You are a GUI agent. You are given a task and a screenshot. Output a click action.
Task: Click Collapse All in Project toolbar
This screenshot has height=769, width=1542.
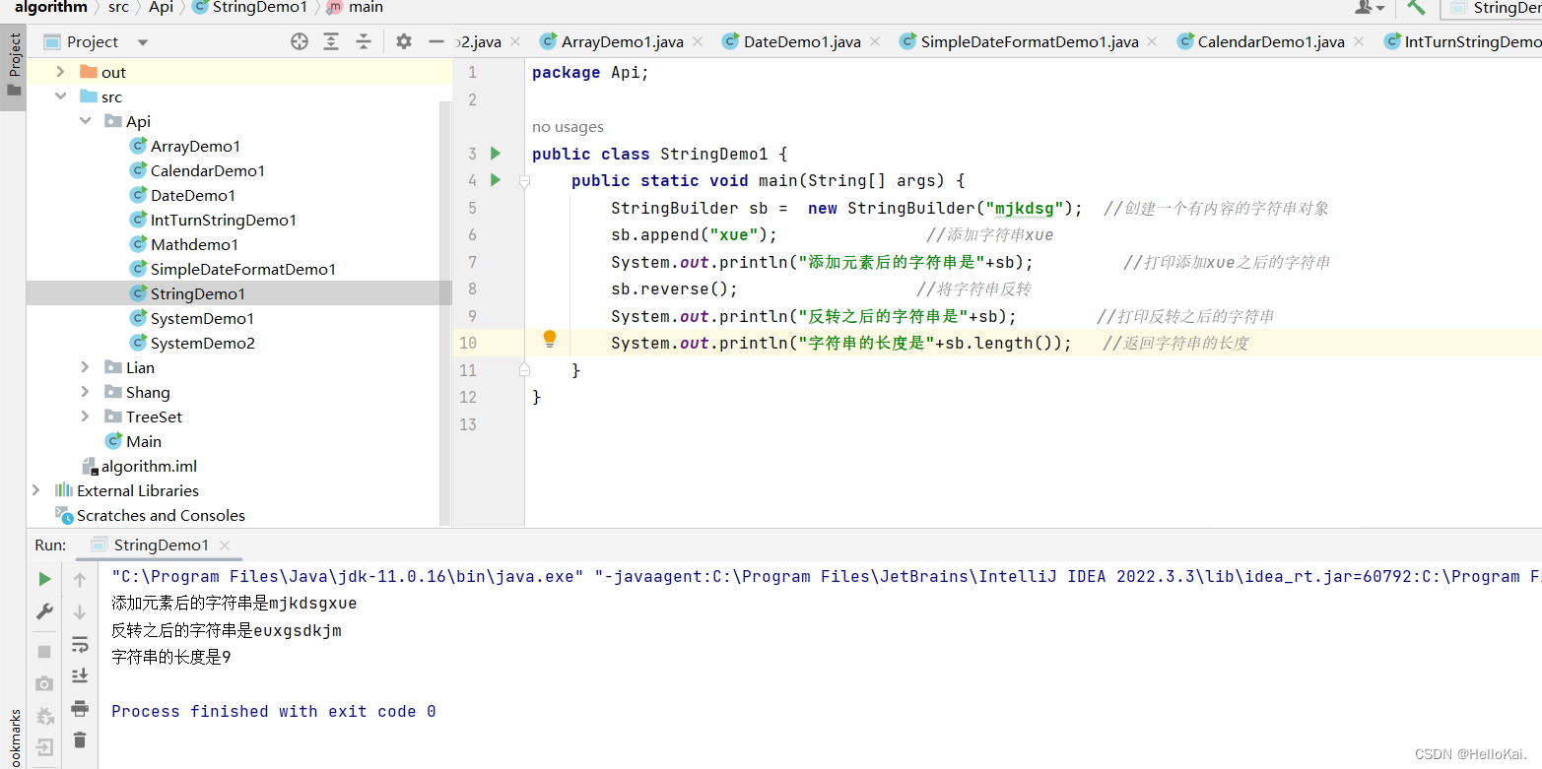click(364, 41)
